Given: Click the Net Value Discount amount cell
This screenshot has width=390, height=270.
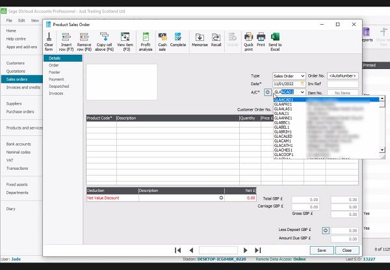Looking at the screenshot, I should click(x=240, y=198).
